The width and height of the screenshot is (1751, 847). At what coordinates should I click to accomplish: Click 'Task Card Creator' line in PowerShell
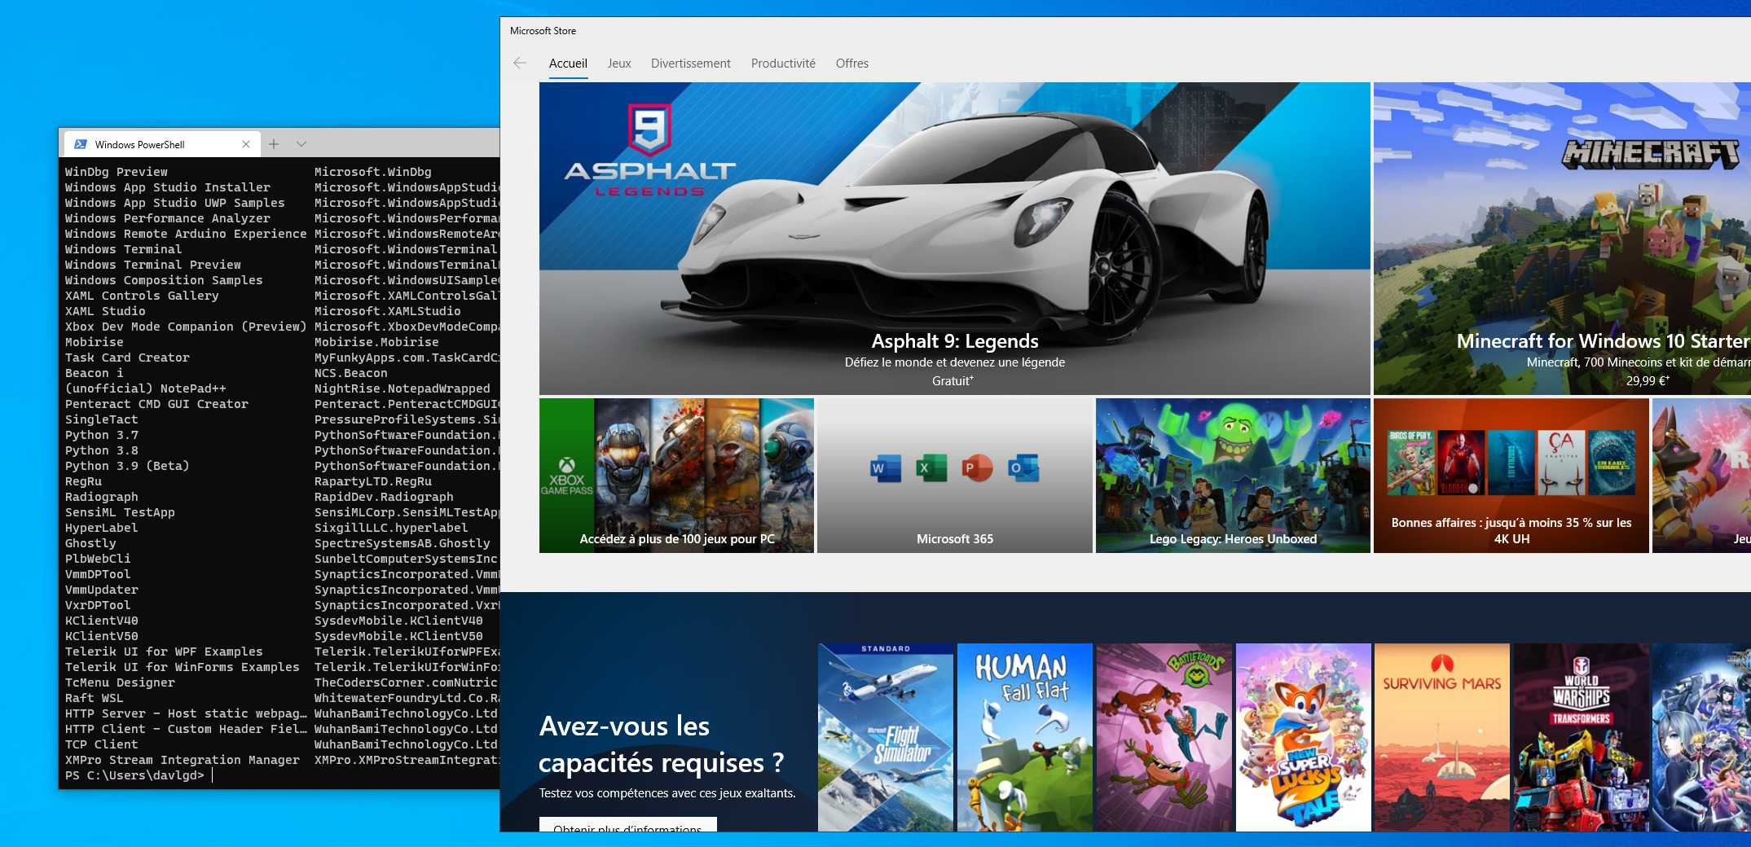click(127, 358)
